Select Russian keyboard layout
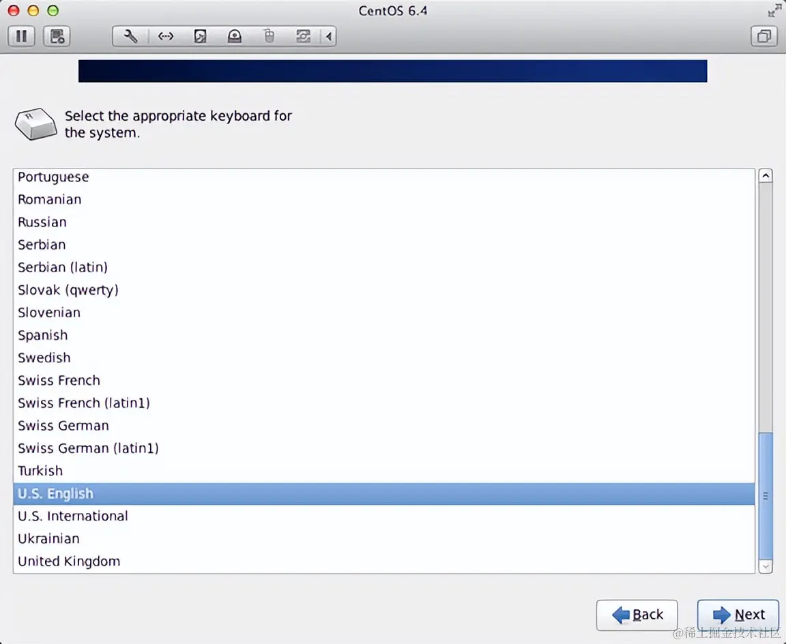The height and width of the screenshot is (644, 786). 384,222
